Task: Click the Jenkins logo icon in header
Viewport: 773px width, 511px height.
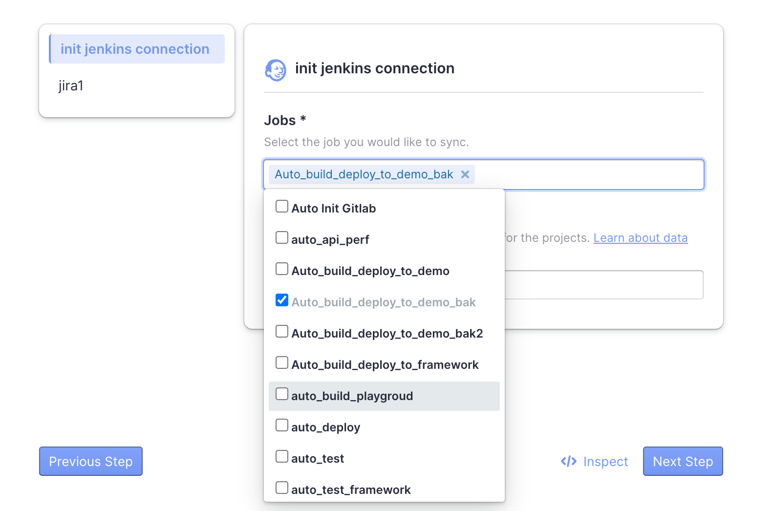Action: [276, 70]
